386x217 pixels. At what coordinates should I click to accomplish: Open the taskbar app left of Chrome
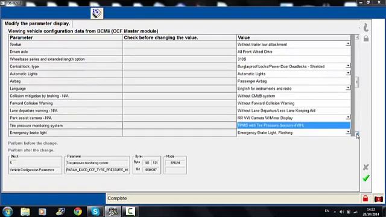pyautogui.click(x=60, y=212)
